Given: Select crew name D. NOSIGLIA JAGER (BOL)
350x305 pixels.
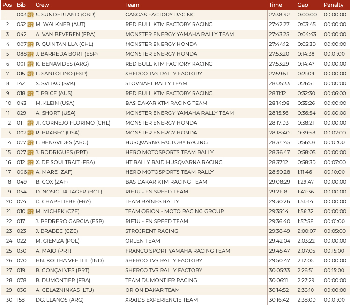Looking at the screenshot, I should click(x=69, y=192).
